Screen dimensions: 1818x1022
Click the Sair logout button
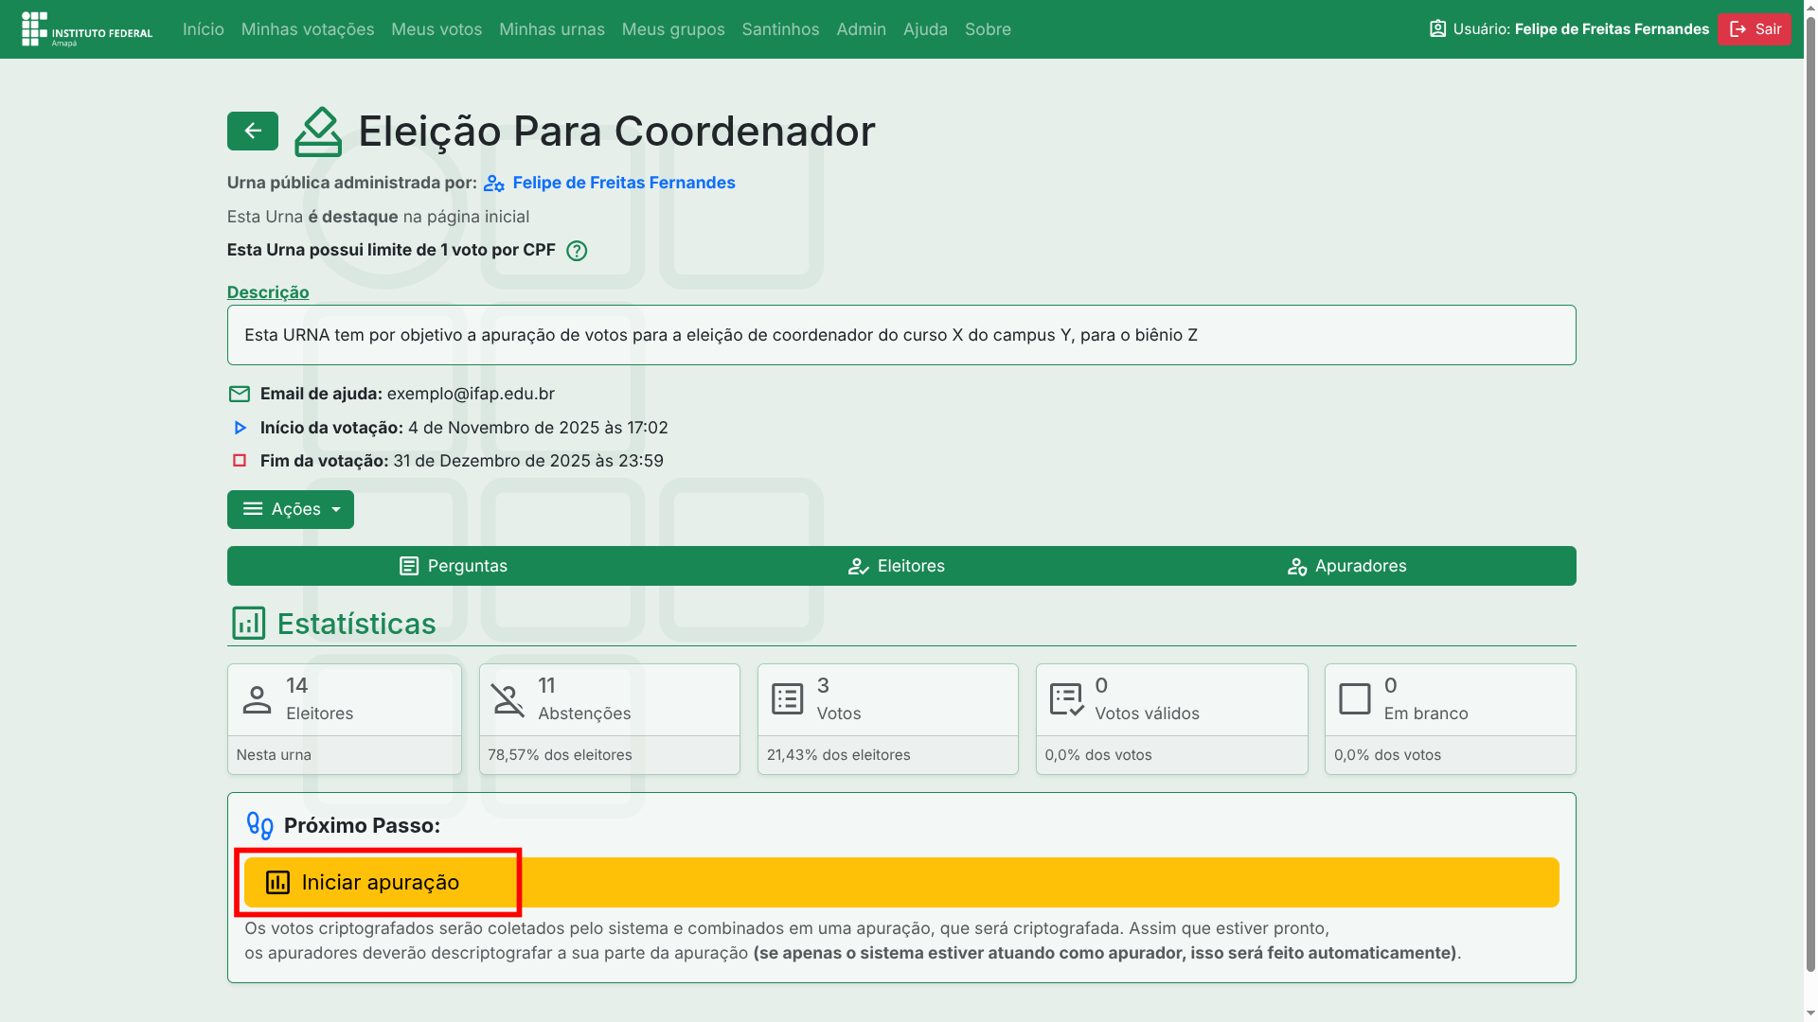[1754, 29]
